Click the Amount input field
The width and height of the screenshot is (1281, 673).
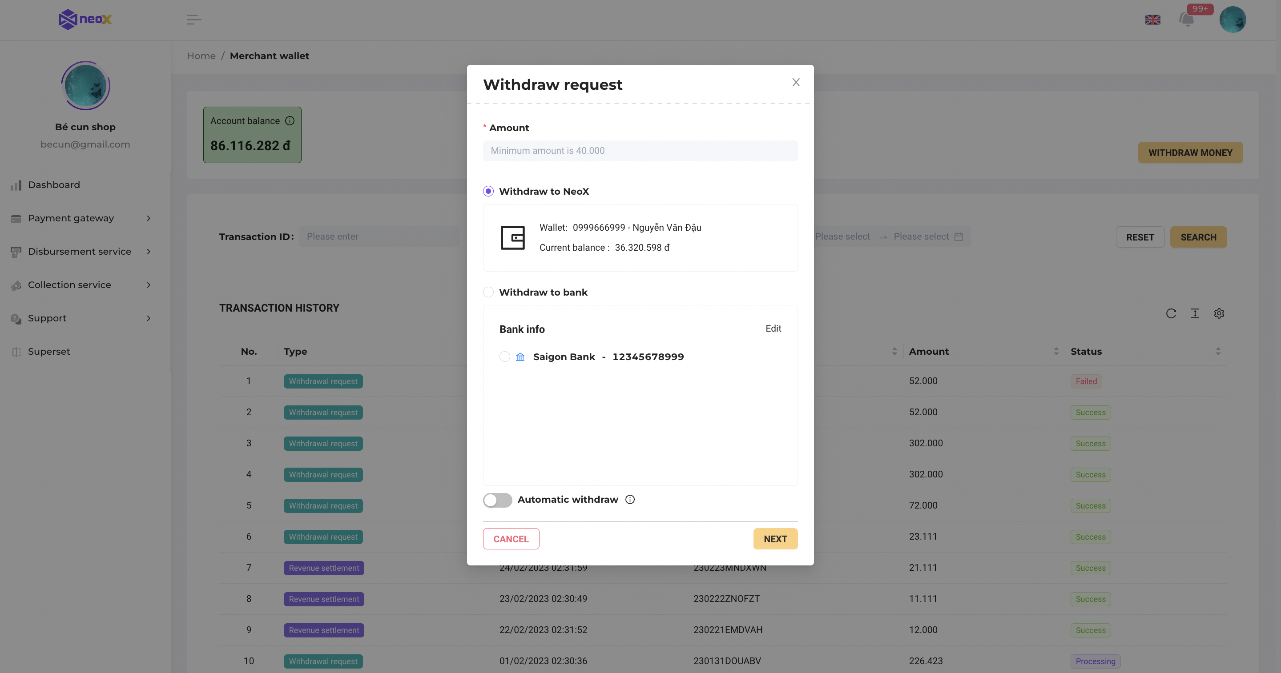[640, 151]
